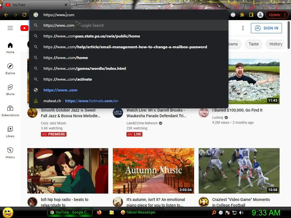Open the Chrome profile avatar

click(260, 15)
